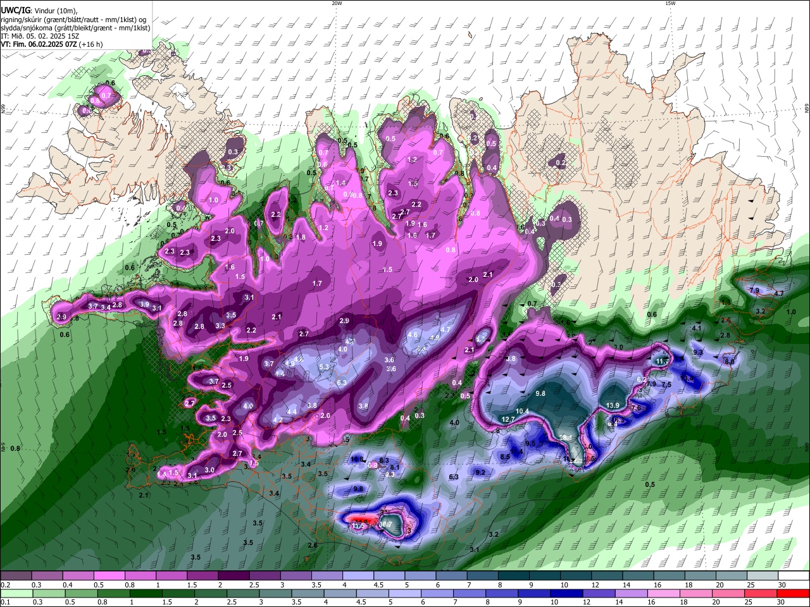
Task: Click the 'IT: Mið. 05. 02. 2025 15Z' line
Action: (41, 36)
